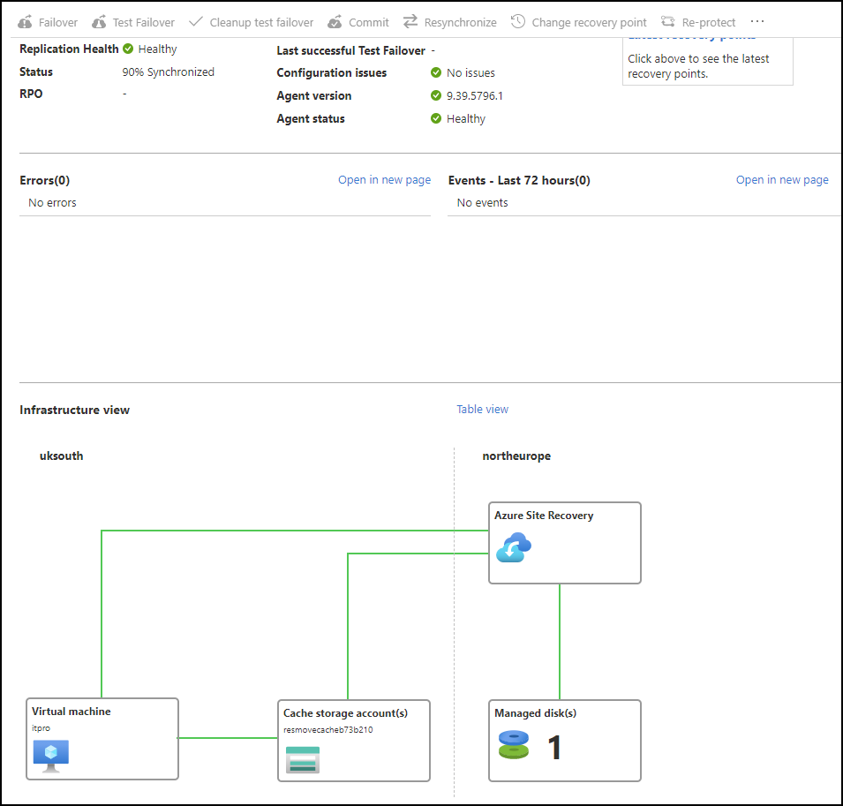Switch to Table view
Image resolution: width=843 pixels, height=806 pixels.
tap(482, 410)
